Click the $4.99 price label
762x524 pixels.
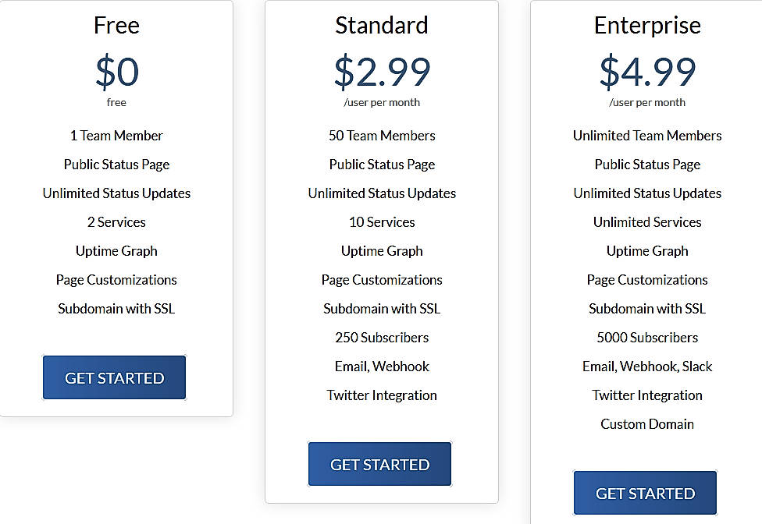click(x=647, y=71)
